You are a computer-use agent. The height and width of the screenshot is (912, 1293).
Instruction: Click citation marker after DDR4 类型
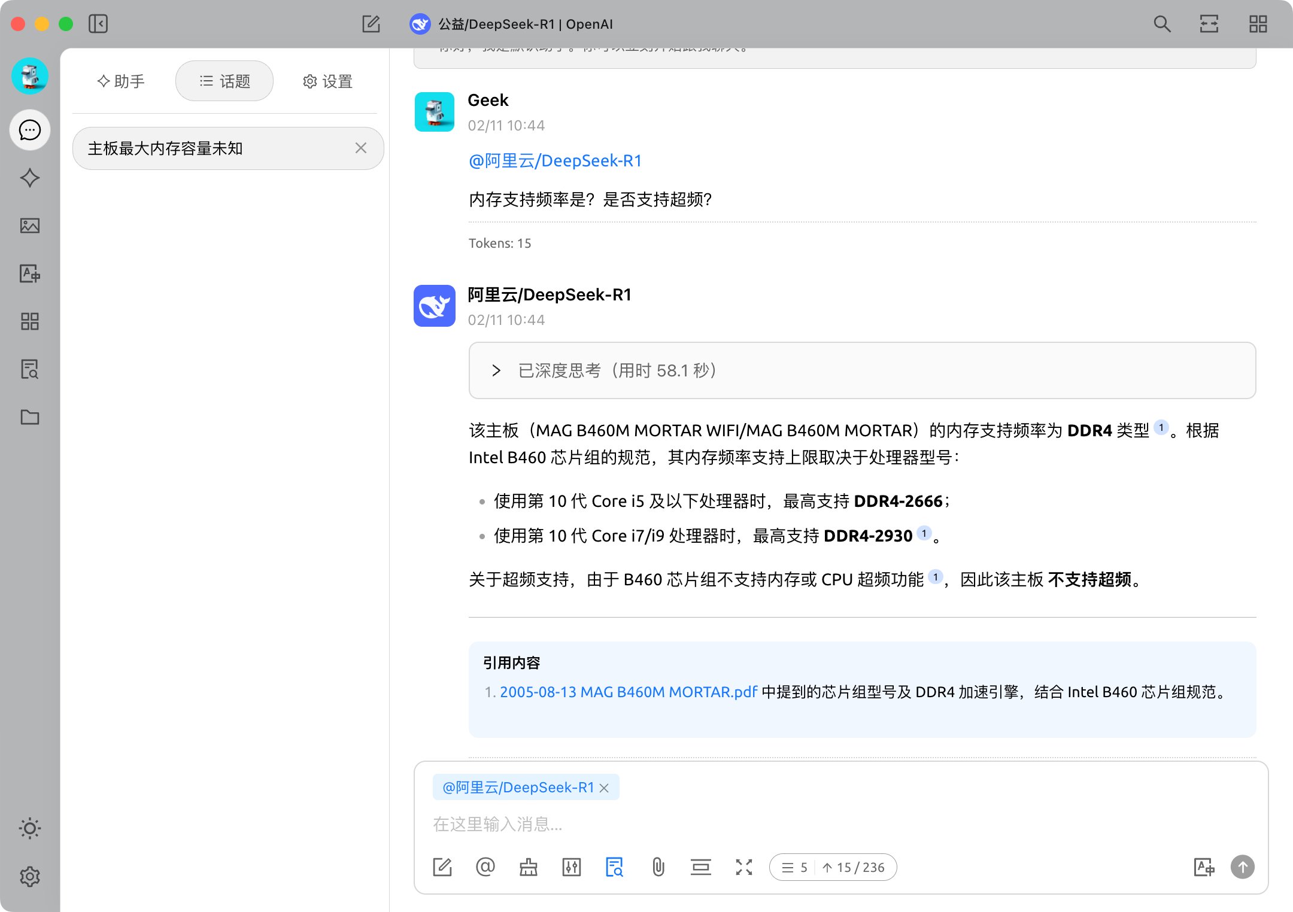tap(1161, 427)
